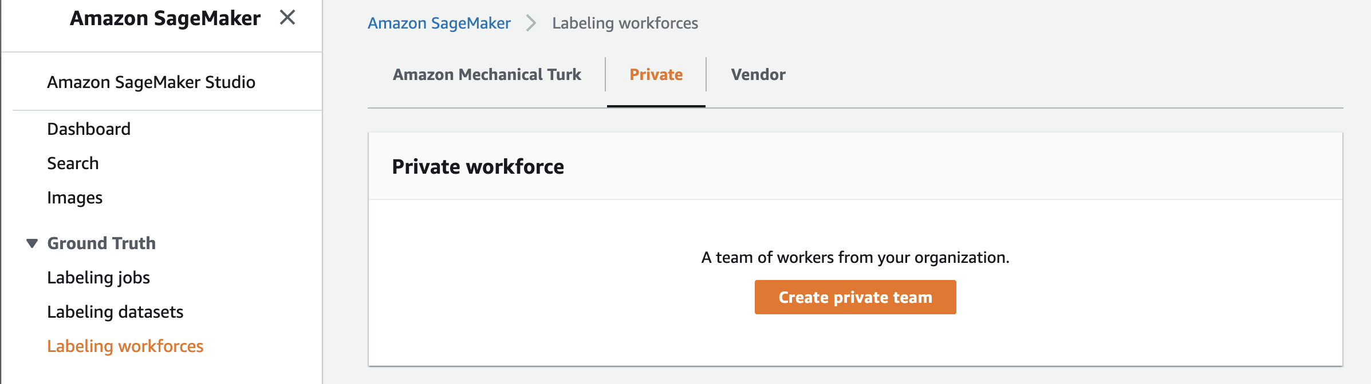Switch to the Amazon Mechanical Turk tab
Image resolution: width=1371 pixels, height=384 pixels.
tap(487, 75)
